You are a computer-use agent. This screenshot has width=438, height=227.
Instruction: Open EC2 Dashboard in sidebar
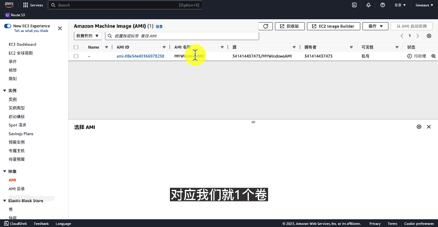[22, 44]
